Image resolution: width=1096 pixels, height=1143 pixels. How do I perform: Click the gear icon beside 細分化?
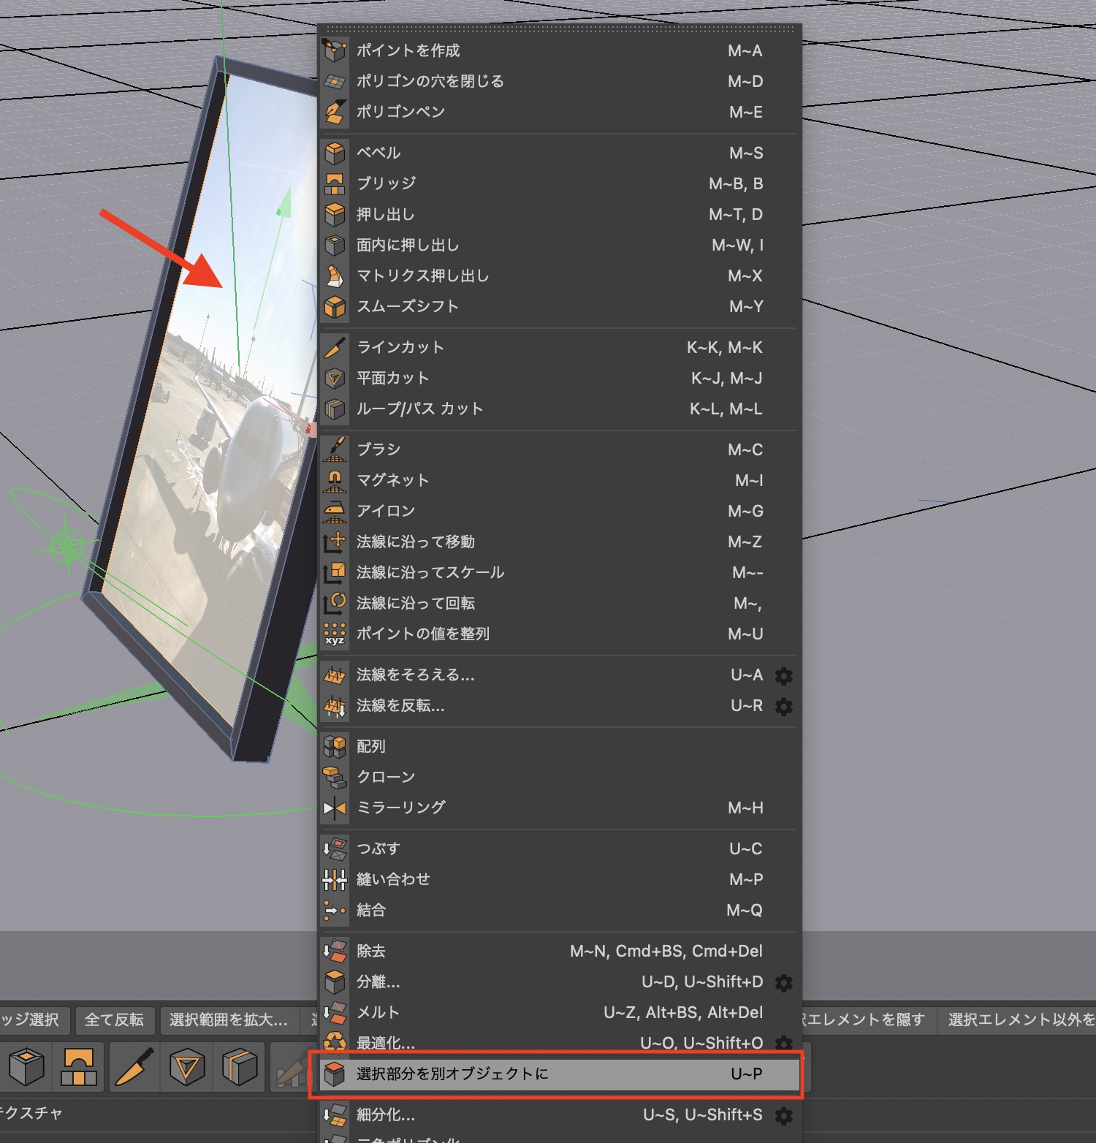[783, 1115]
